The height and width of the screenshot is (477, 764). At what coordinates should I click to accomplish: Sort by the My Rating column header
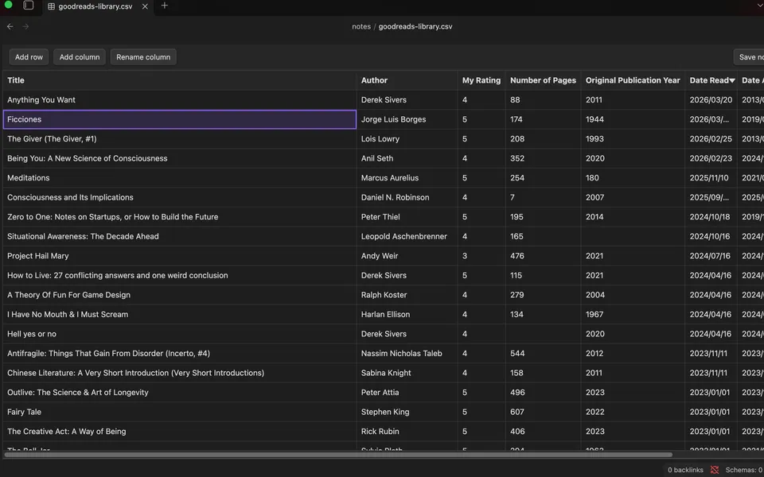pyautogui.click(x=481, y=80)
